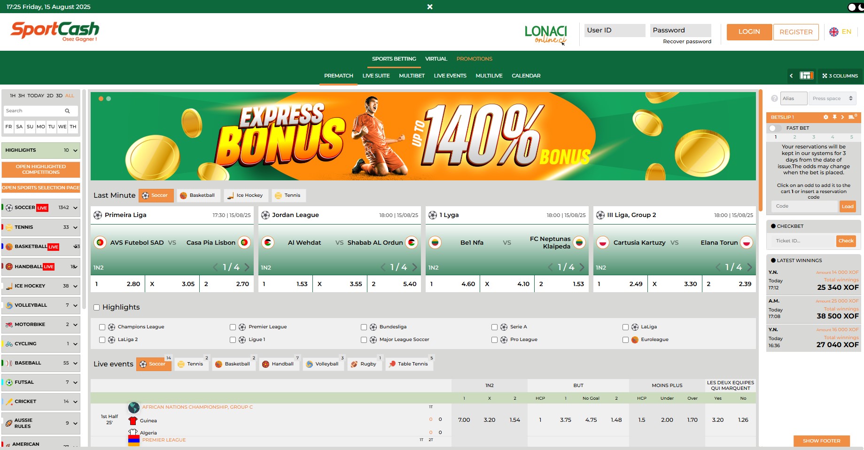The image size is (864, 450).
Task: Enable the FAST BET toggle
Action: (773, 128)
